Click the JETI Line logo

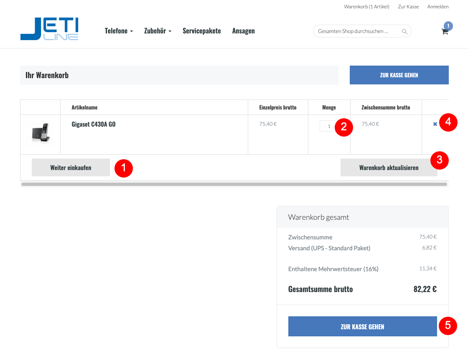click(x=49, y=29)
